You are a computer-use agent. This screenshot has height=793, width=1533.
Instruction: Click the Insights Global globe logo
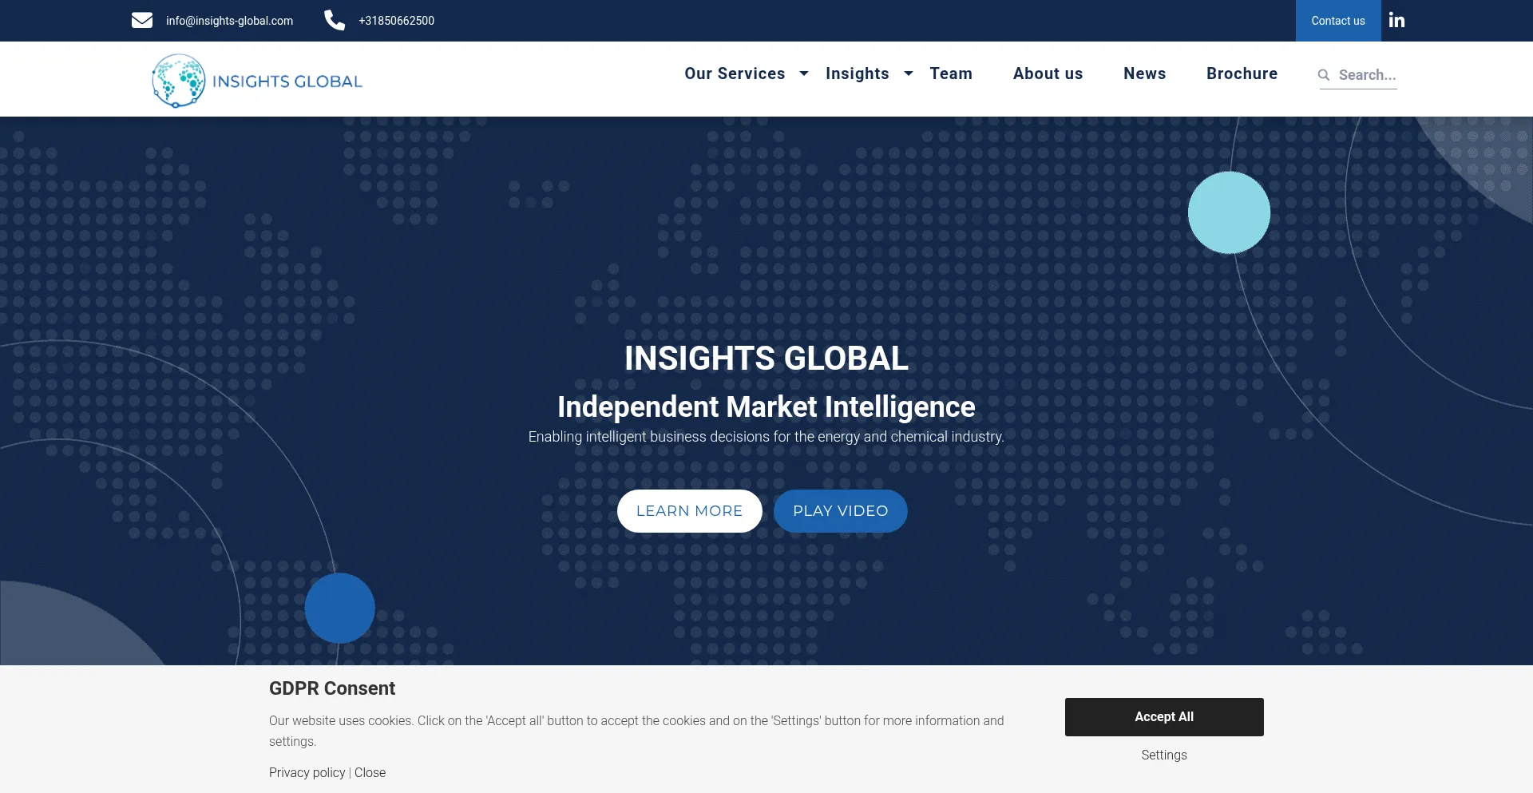pos(179,81)
